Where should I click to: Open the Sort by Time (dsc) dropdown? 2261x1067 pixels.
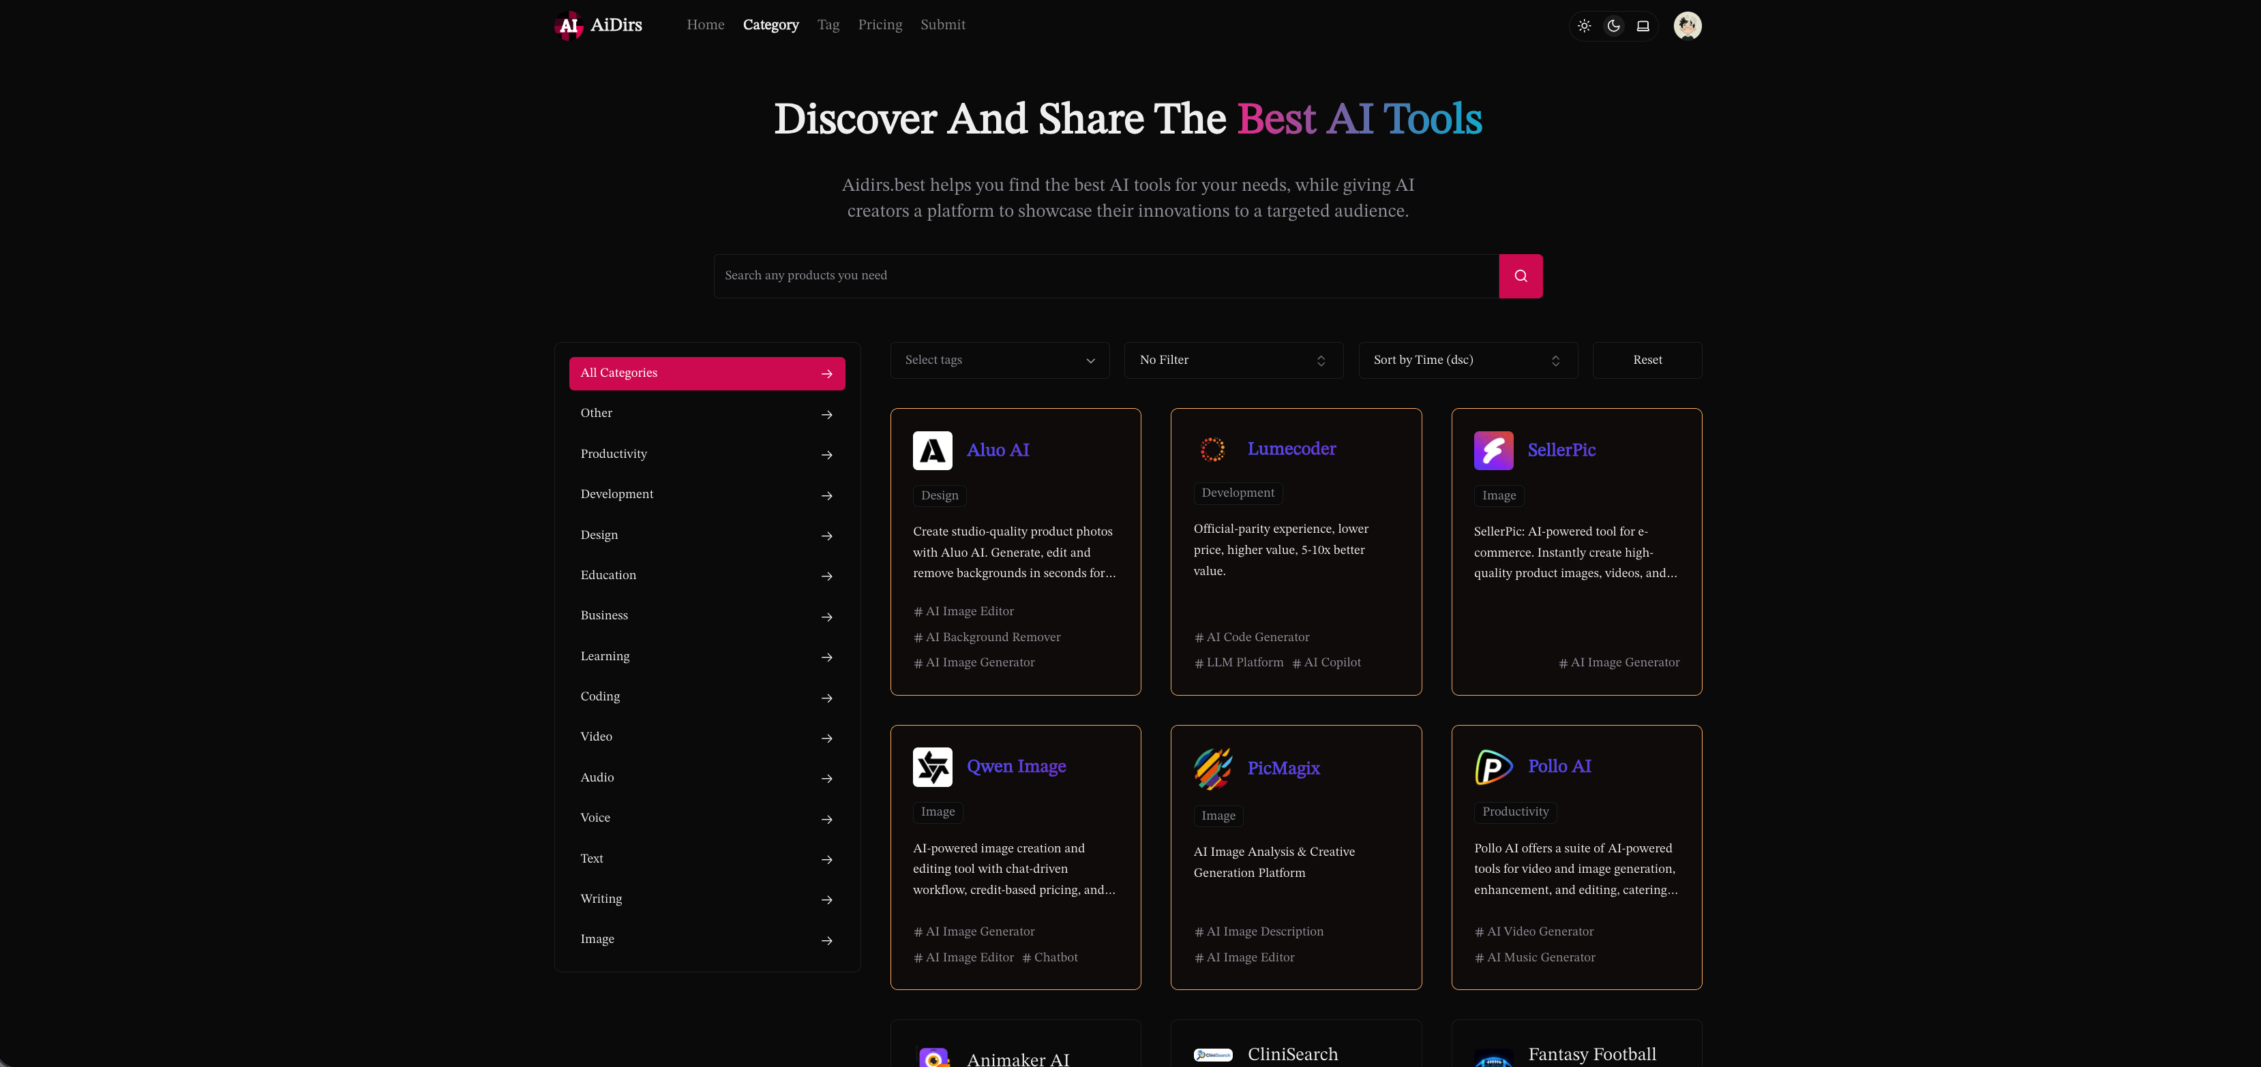1467,360
